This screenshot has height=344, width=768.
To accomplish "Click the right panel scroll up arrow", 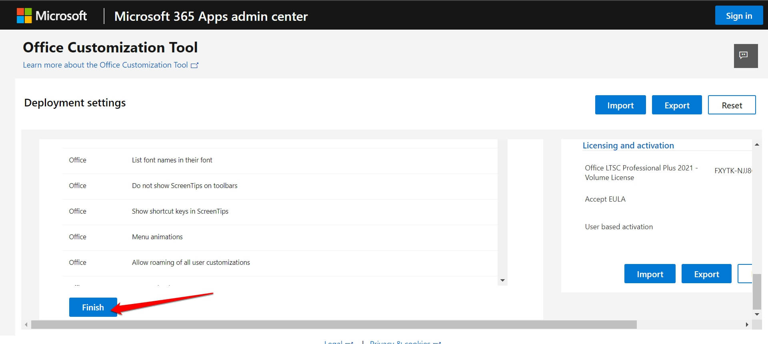I will (x=757, y=144).
